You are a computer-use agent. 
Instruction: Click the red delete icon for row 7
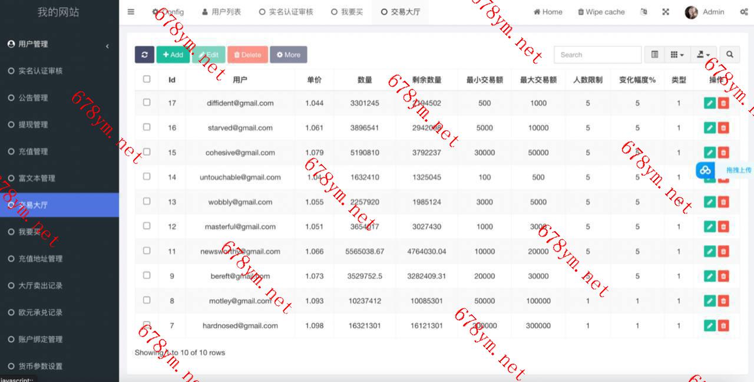(723, 325)
